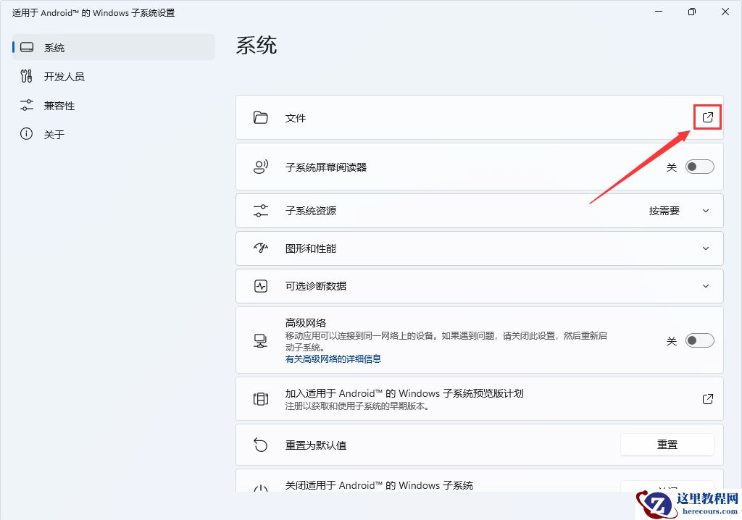Turn on the 高级网络 toggle
742x520 pixels.
699,340
